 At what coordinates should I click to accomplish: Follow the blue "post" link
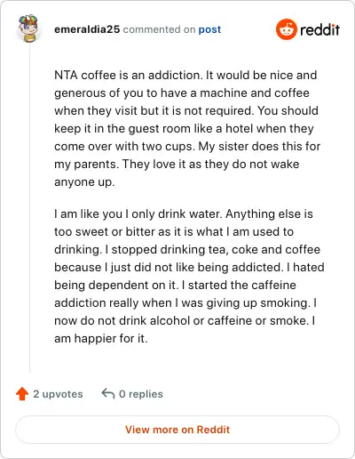[x=209, y=29]
